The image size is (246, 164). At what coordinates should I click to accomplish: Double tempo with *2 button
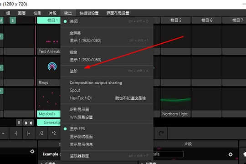tap(54, 133)
